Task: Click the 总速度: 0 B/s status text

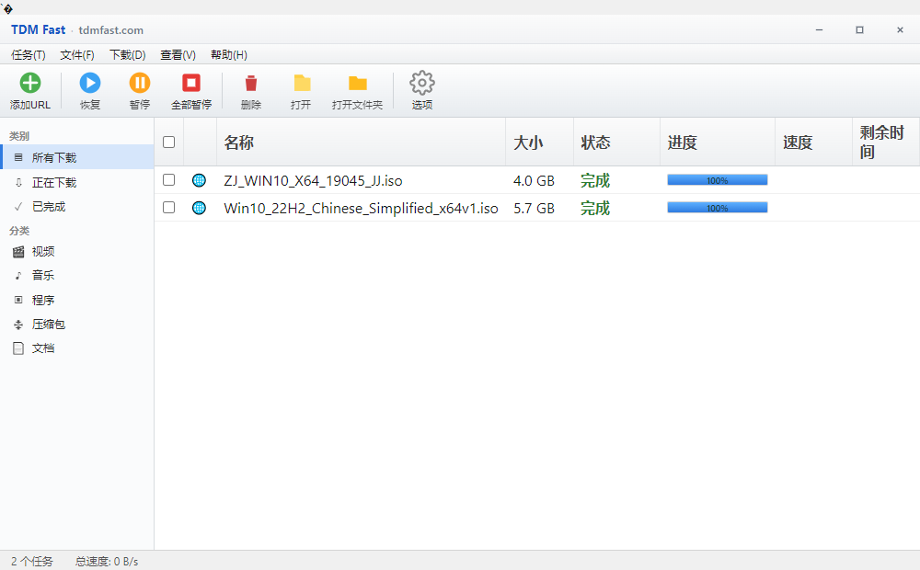Action: click(x=107, y=561)
